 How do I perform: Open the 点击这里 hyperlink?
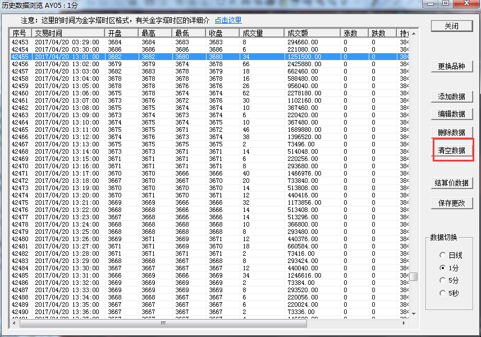click(x=228, y=20)
